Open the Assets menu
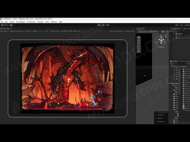 12,22
